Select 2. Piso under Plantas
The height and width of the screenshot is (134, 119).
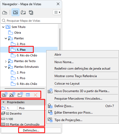(21, 44)
